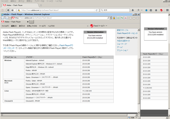
Task: Click the IE refresh icon
Action: point(122,18)
